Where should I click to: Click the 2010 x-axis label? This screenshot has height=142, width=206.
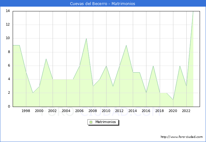(x=106, y=111)
